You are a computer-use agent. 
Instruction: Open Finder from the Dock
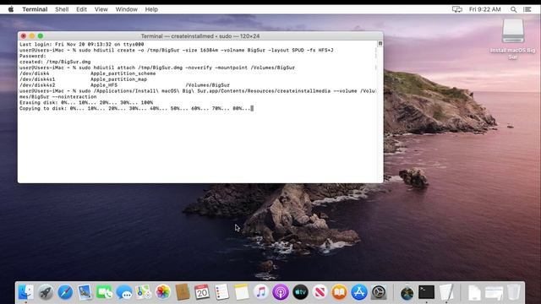pos(25,292)
